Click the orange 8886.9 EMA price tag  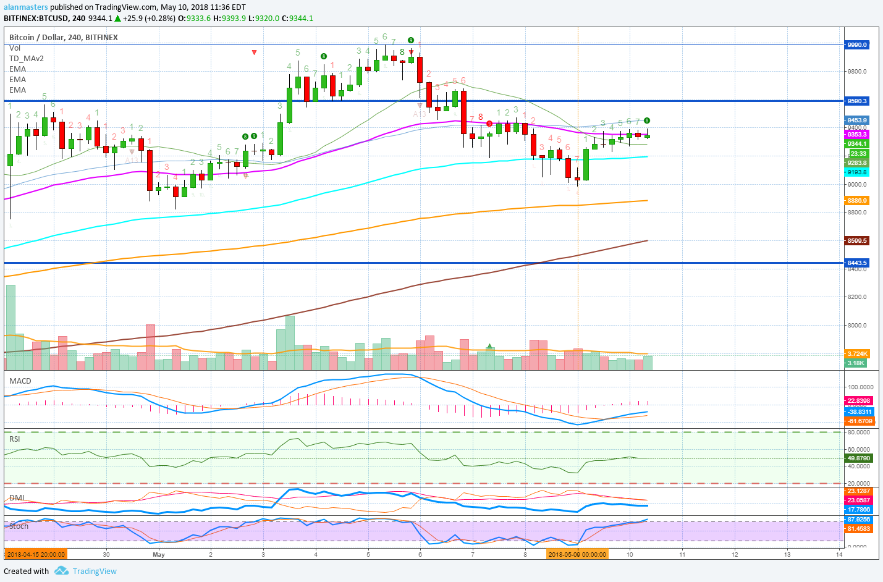pyautogui.click(x=857, y=200)
